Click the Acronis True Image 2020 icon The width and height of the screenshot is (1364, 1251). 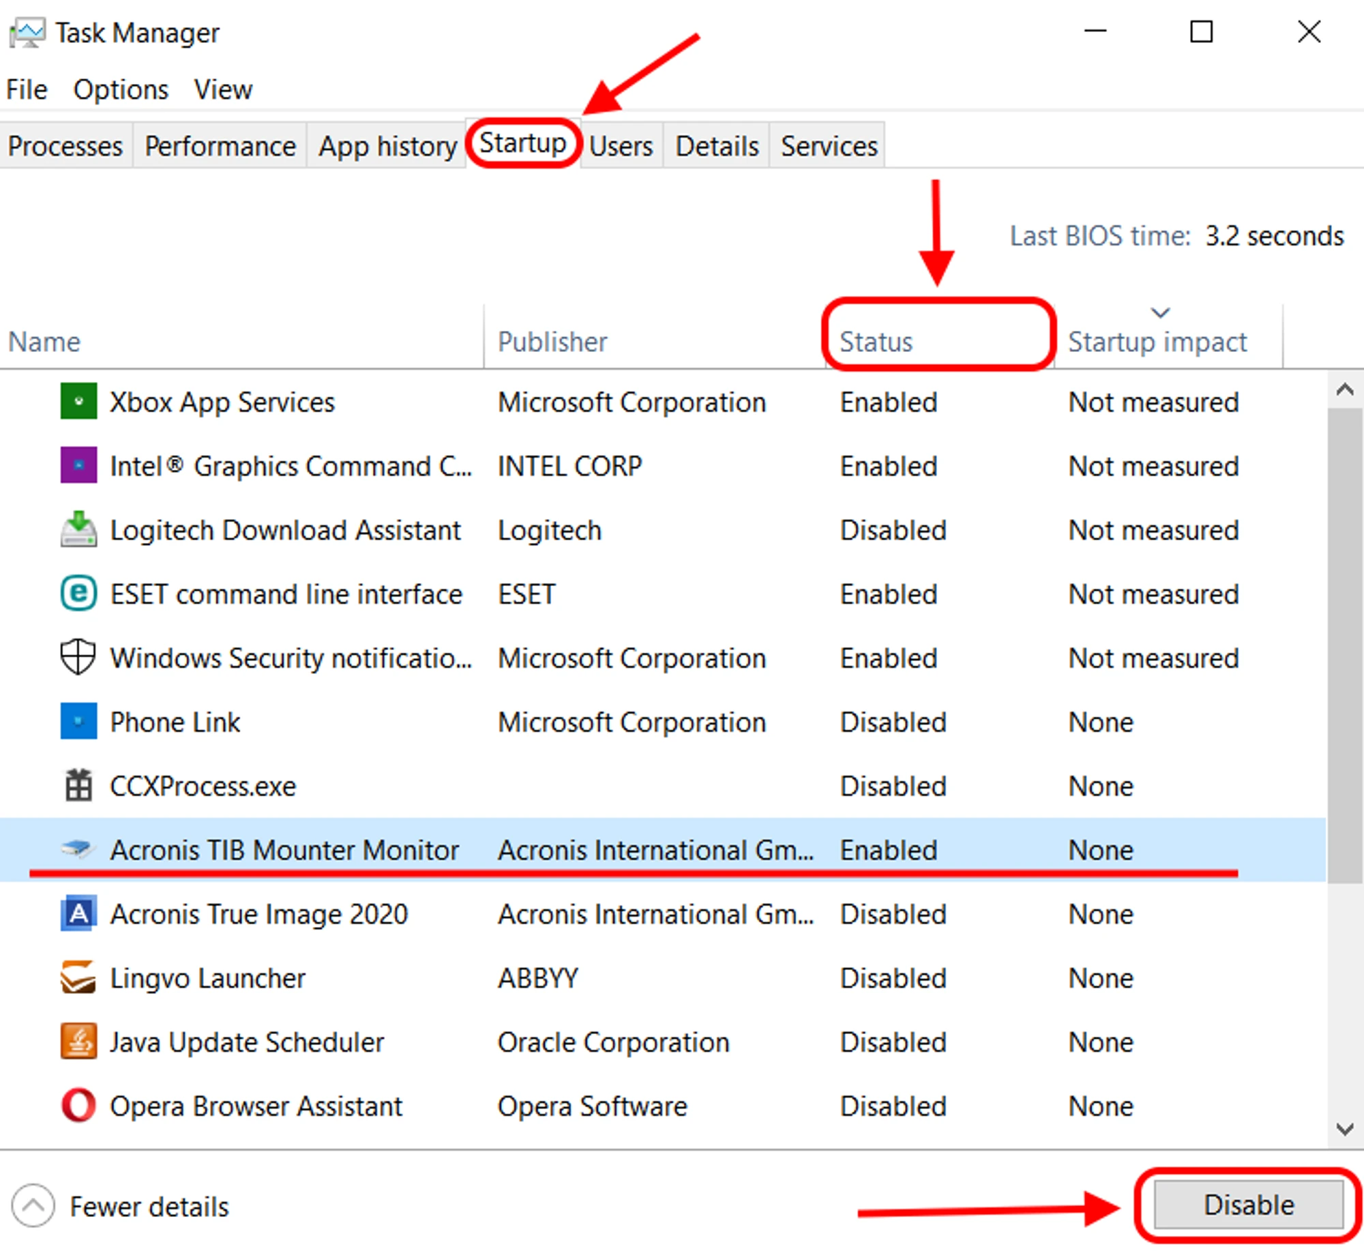point(78,913)
